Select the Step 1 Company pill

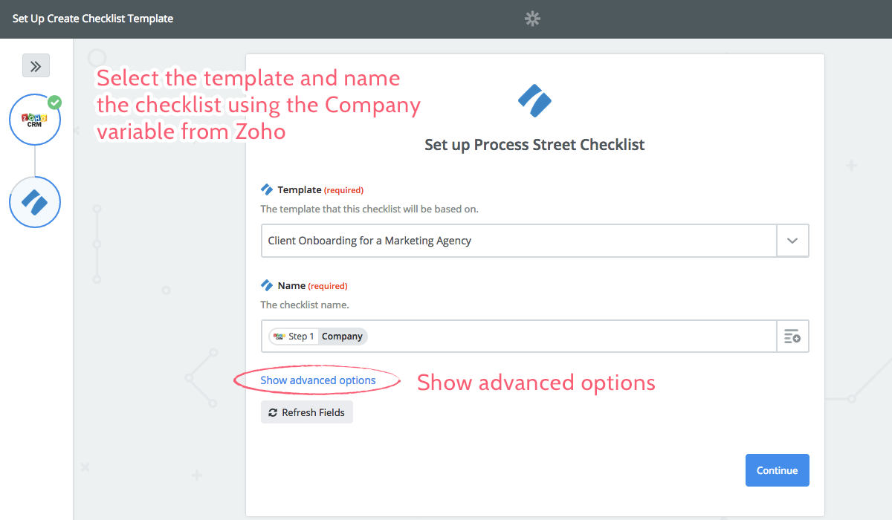[318, 337]
